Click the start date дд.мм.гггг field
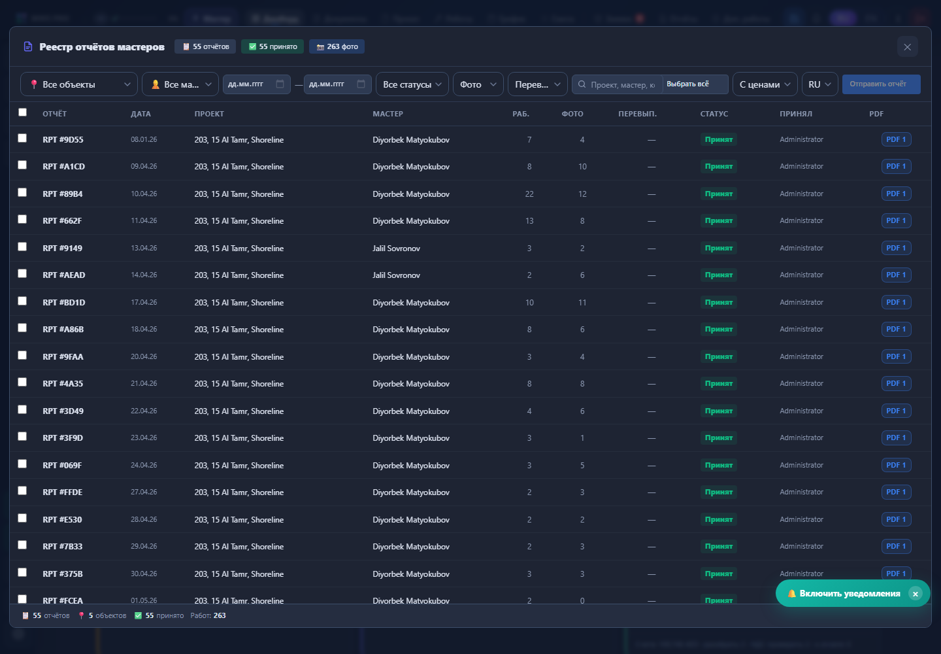The height and width of the screenshot is (654, 941). [x=257, y=84]
